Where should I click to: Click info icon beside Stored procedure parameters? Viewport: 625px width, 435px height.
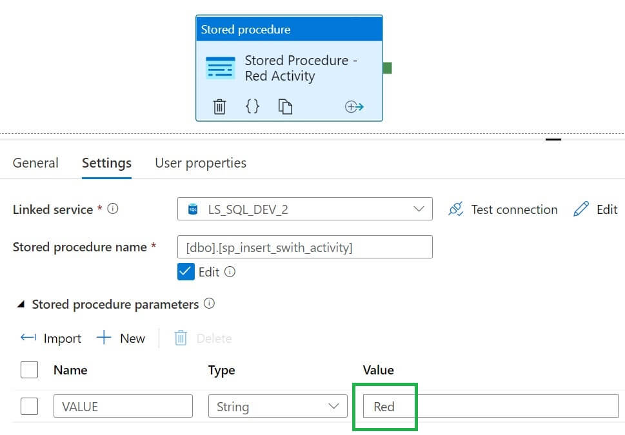[x=209, y=304]
